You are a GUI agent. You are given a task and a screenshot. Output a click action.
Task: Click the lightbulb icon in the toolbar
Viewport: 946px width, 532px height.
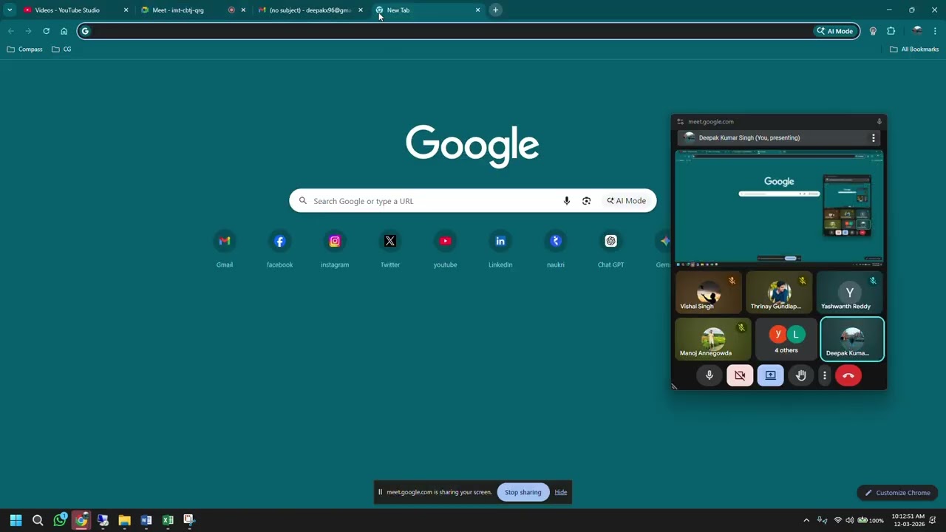click(873, 31)
